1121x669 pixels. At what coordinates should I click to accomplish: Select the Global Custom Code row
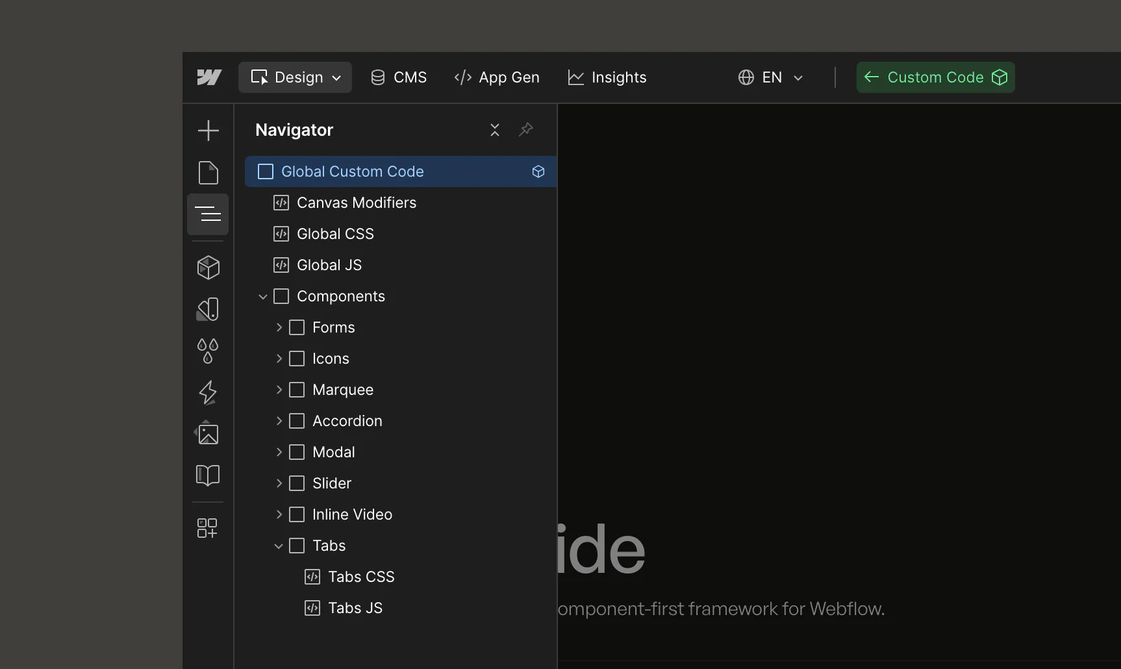401,171
